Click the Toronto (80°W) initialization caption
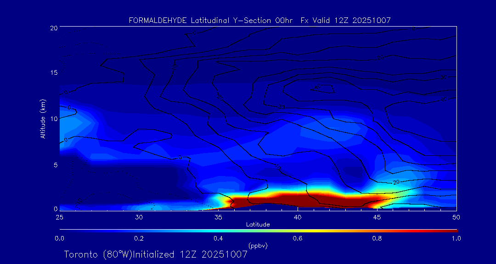Image resolution: width=496 pixels, height=264 pixels. pyautogui.click(x=156, y=254)
